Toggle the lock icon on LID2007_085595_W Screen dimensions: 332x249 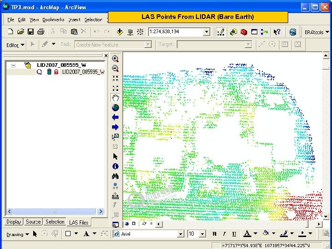56,72
